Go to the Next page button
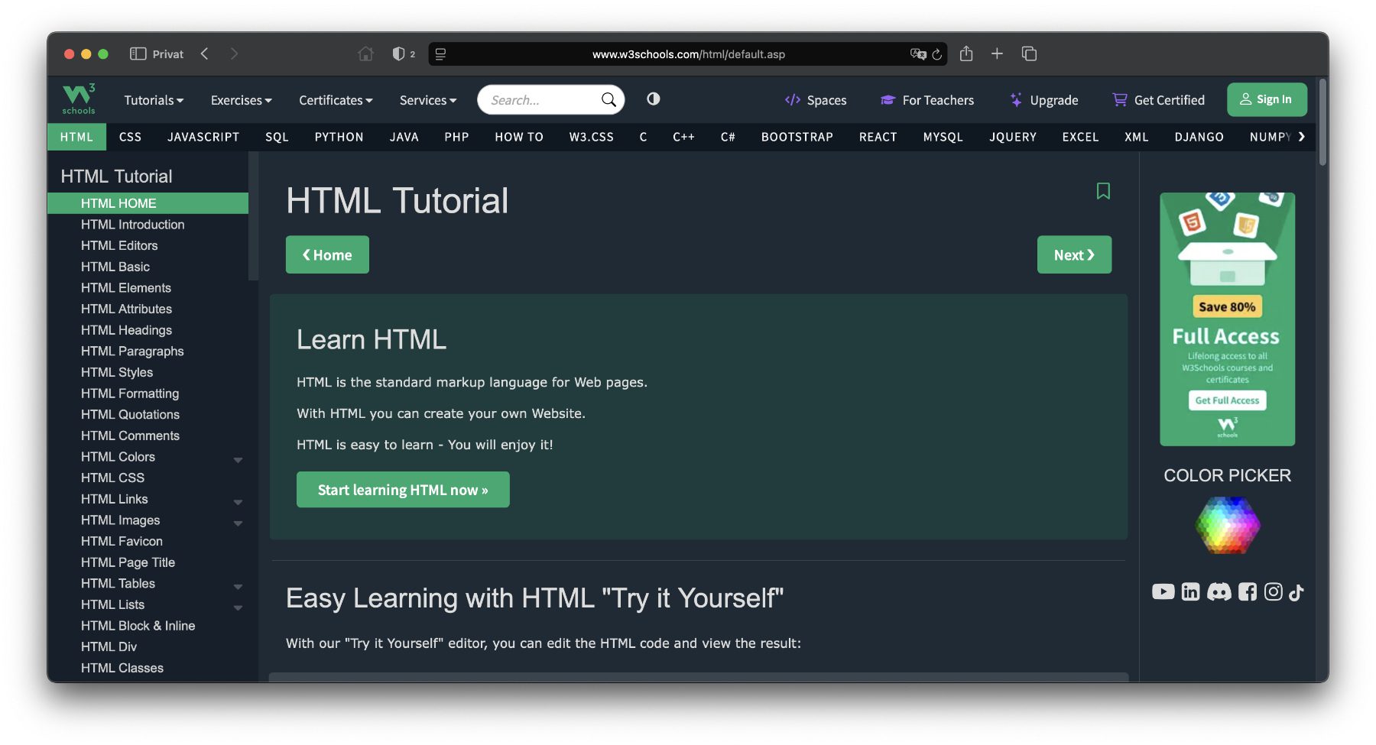Image resolution: width=1376 pixels, height=745 pixels. point(1074,254)
